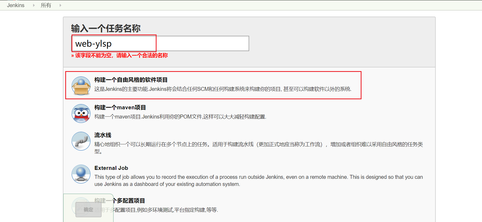The image size is (482, 222).
Task: Click the pipeline description paragraph
Action: (259, 148)
